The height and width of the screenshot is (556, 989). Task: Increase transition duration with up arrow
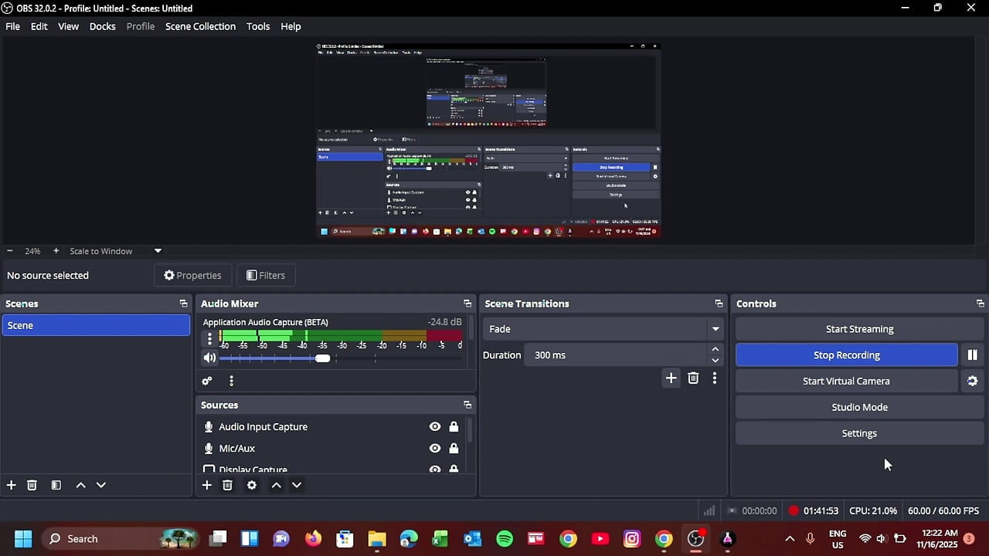[715, 350]
